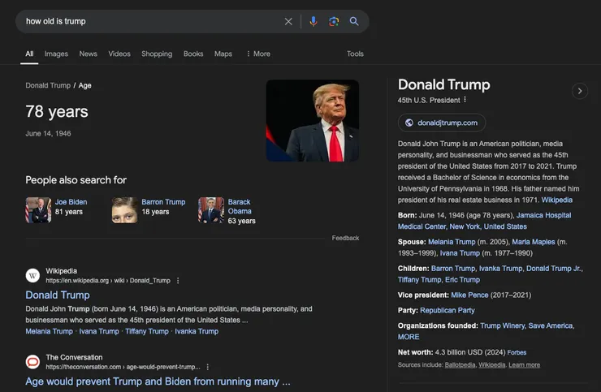This screenshot has height=392, width=601.
Task: Open the Ivanka Trump sitelink under the Wikipedia result
Action: point(197,331)
